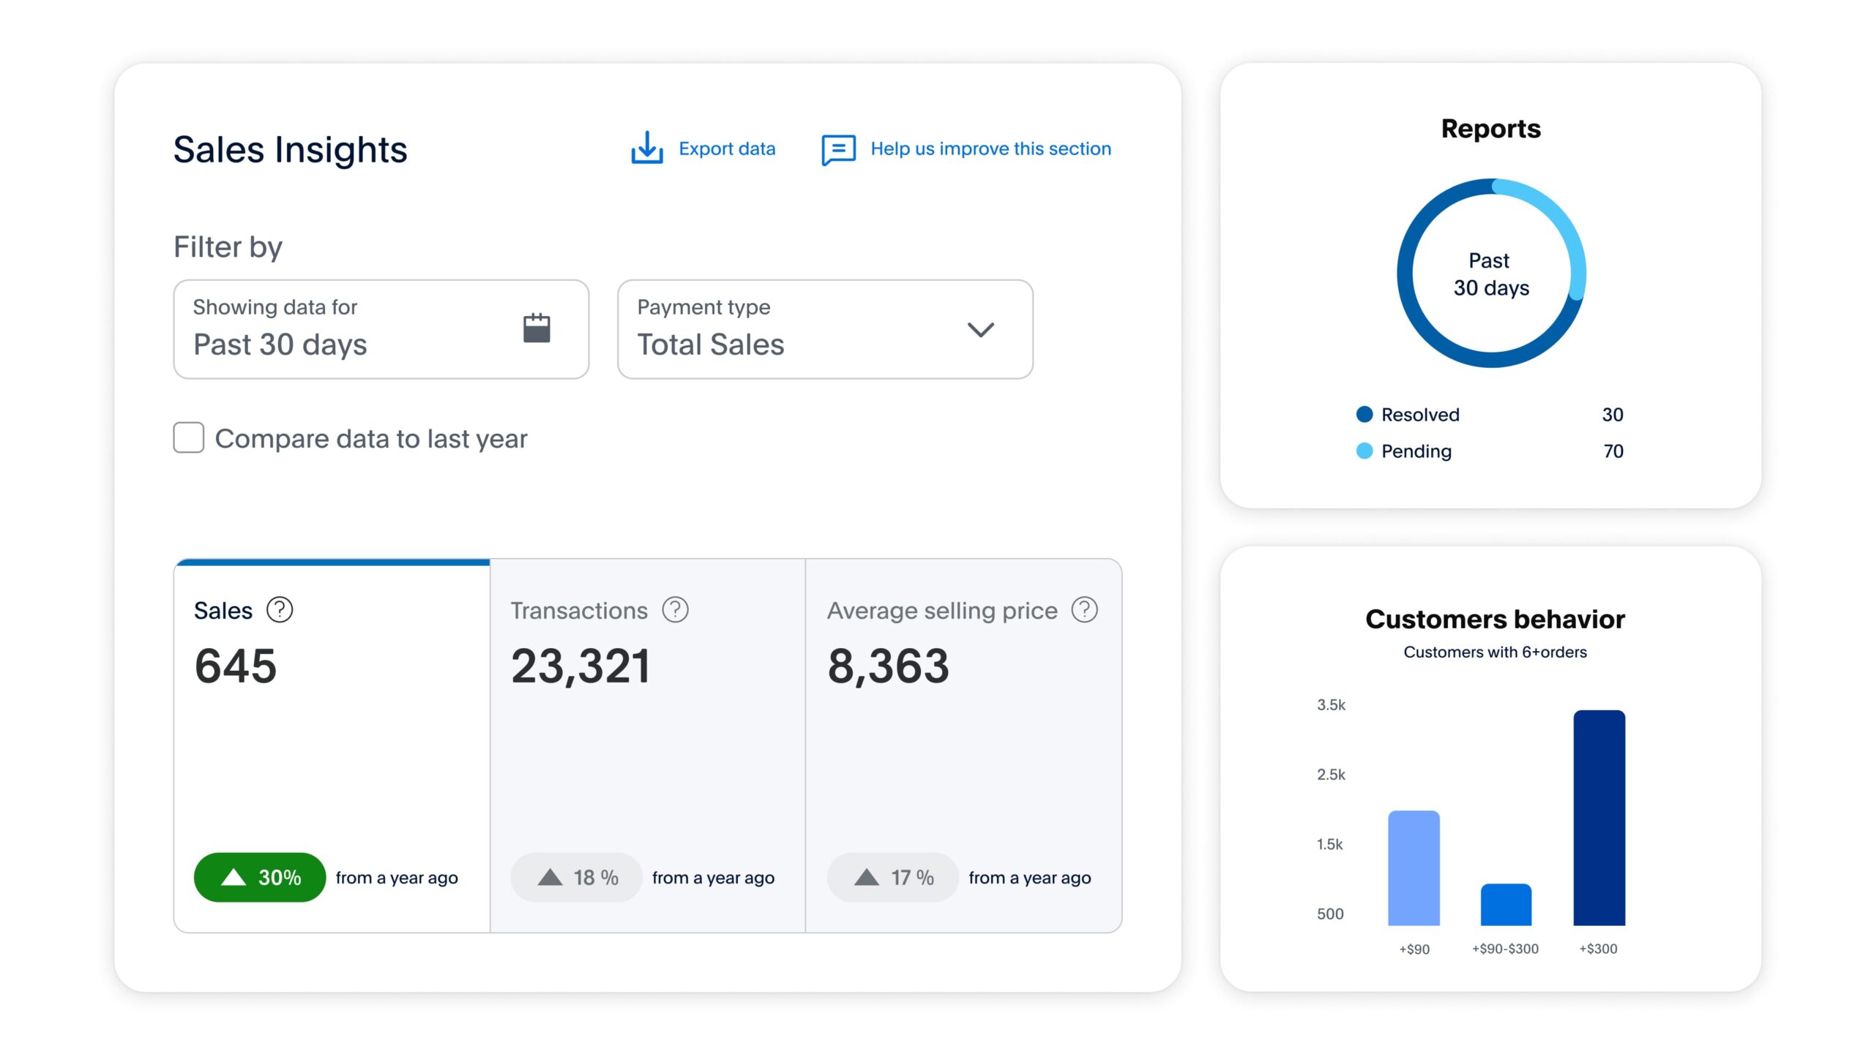Click the Resolved count 30
This screenshot has width=1874, height=1054.
(x=1613, y=415)
